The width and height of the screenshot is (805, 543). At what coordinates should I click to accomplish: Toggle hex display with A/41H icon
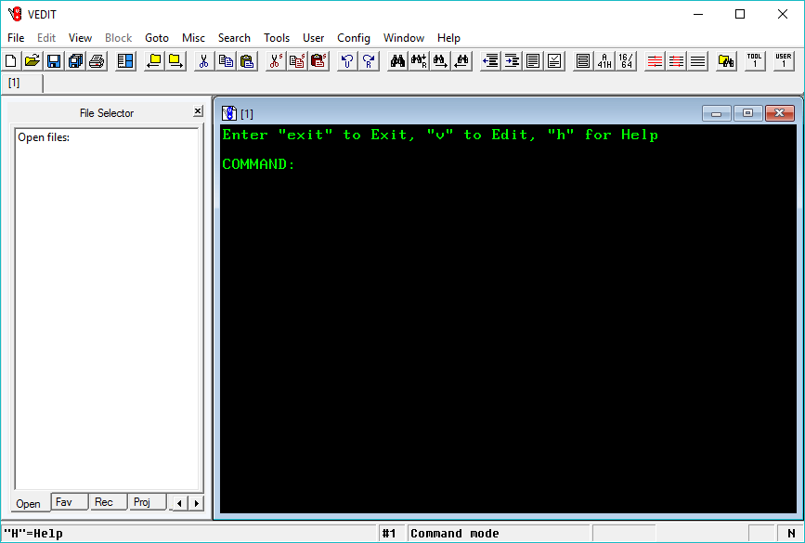click(x=604, y=60)
